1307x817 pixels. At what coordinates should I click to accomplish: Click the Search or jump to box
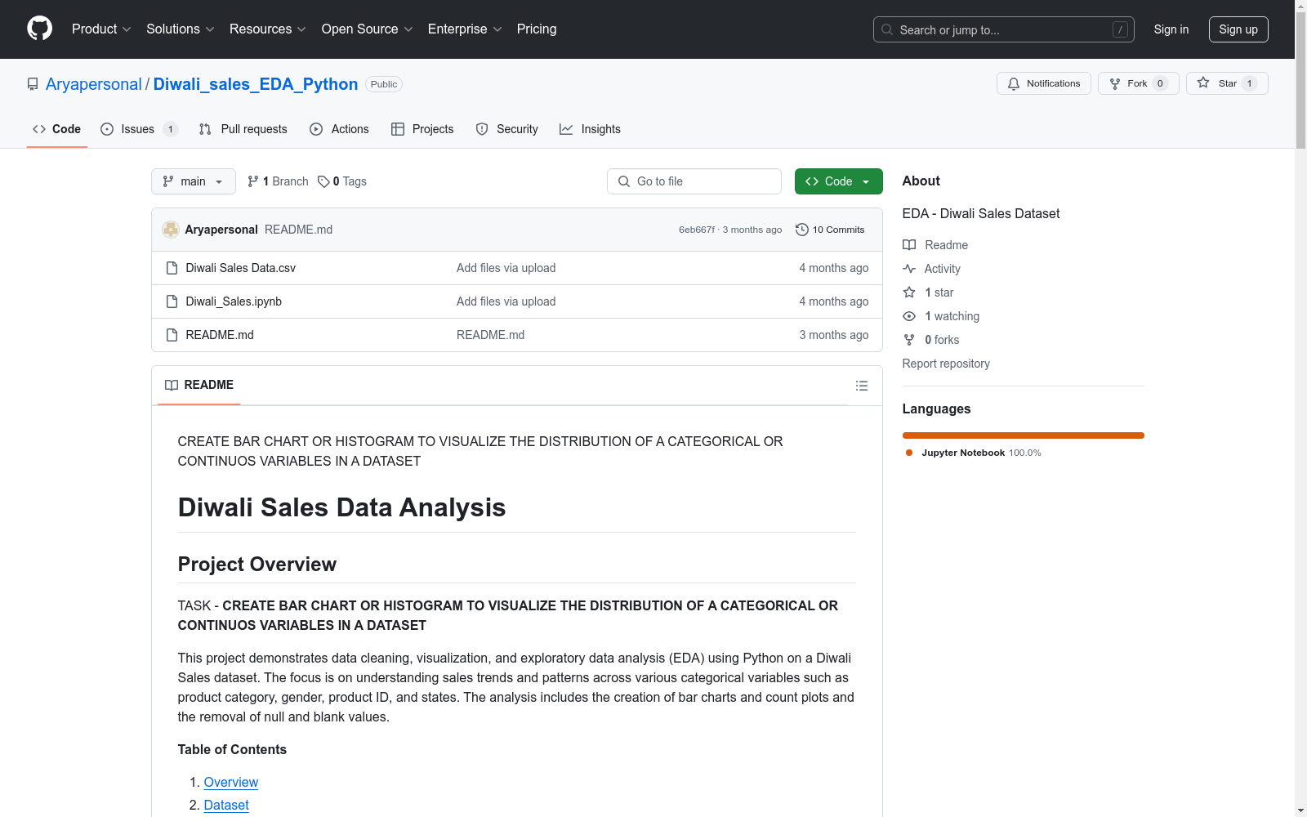tap(1003, 29)
